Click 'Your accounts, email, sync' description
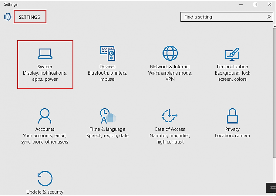Image resolution: width=276 pixels, height=196 pixels. tap(45, 139)
